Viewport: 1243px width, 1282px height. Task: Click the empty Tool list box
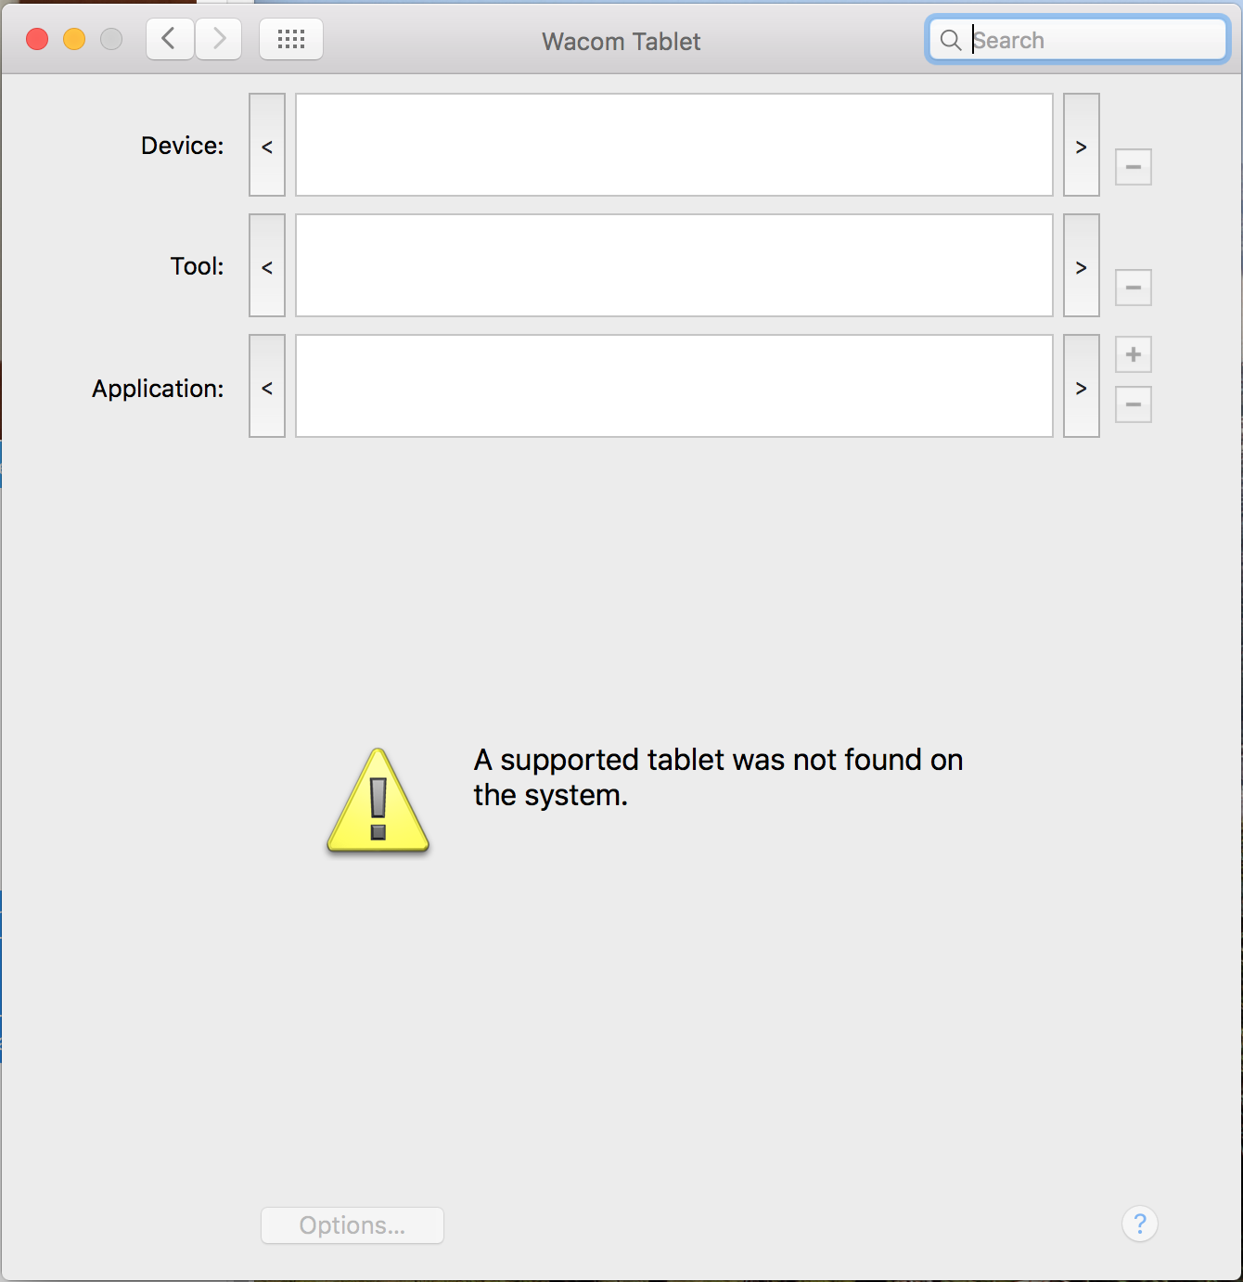coord(674,265)
